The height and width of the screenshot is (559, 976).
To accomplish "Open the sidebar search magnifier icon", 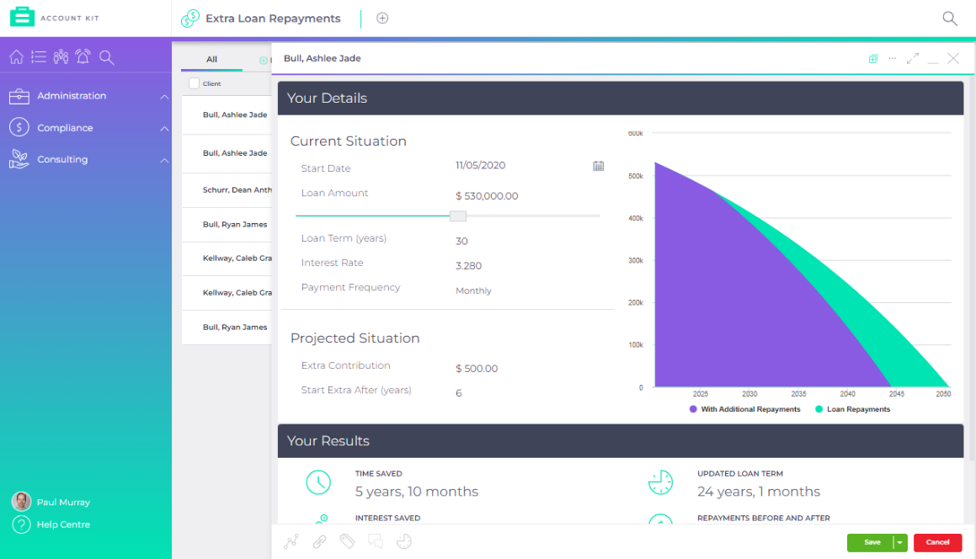I will point(104,56).
